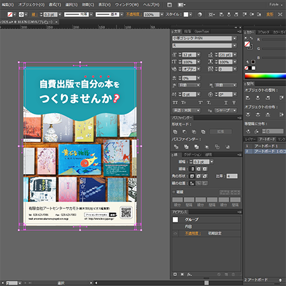Click the miter limit ratio input field

pos(232,176)
